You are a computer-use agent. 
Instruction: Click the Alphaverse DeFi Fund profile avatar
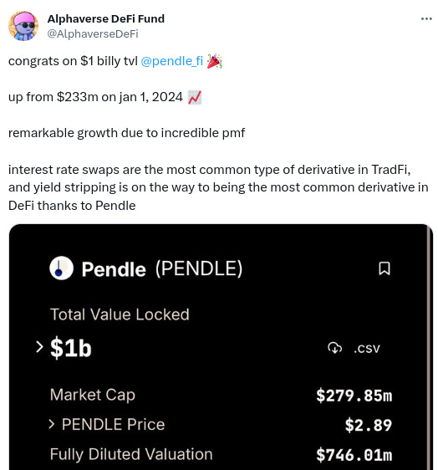coord(23,26)
